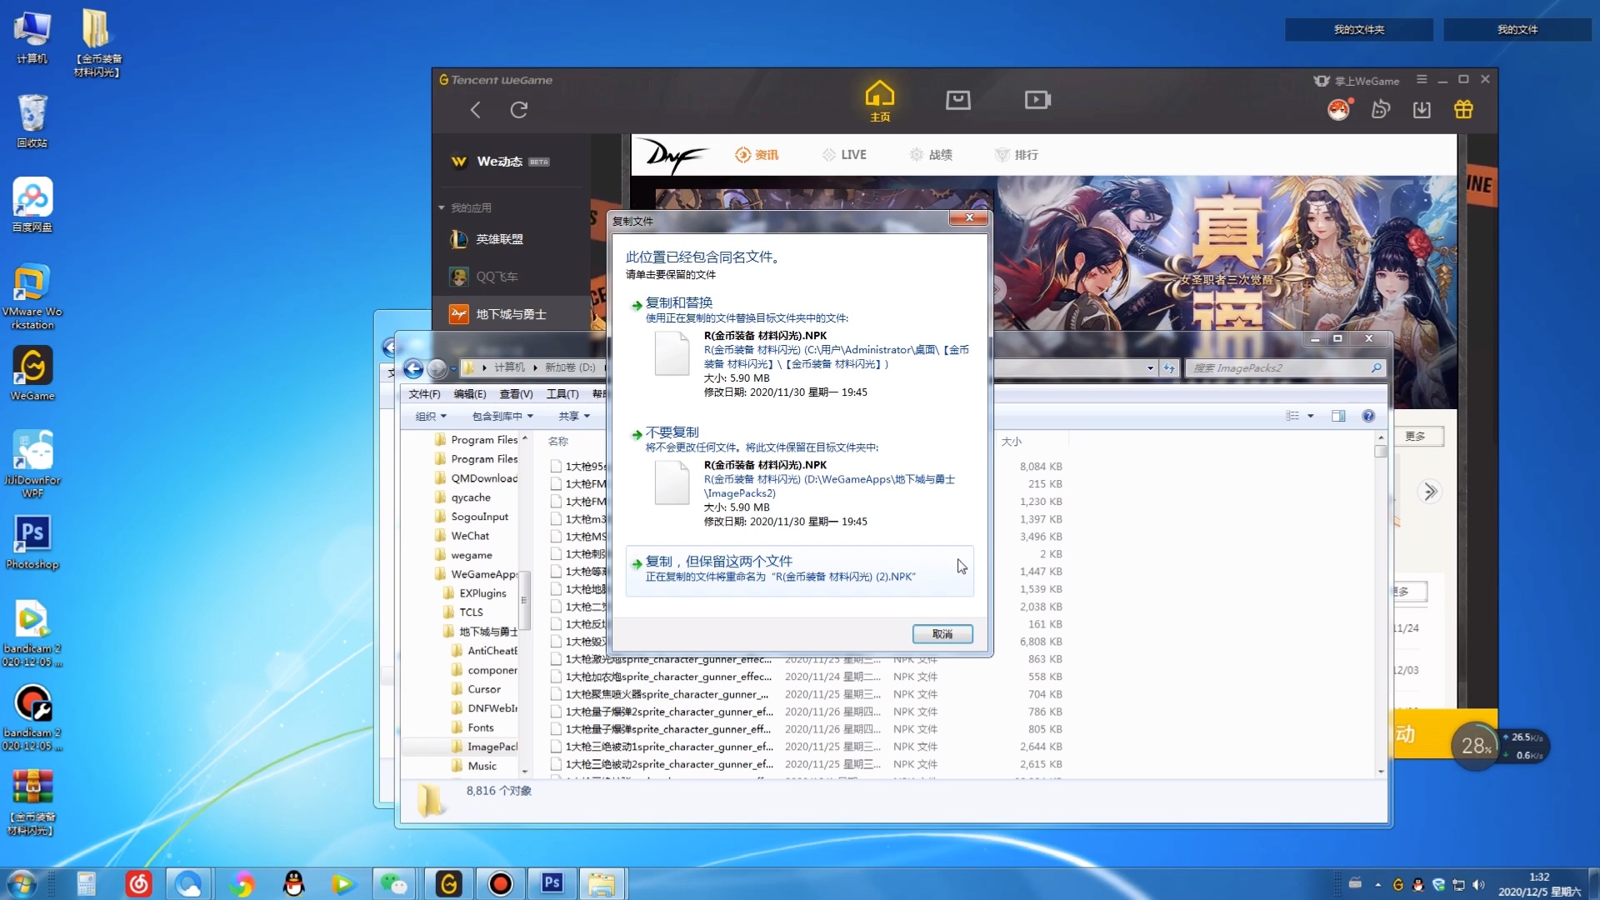The width and height of the screenshot is (1600, 900).
Task: Select 战绩 tab in DNF panel
Action: click(x=939, y=155)
